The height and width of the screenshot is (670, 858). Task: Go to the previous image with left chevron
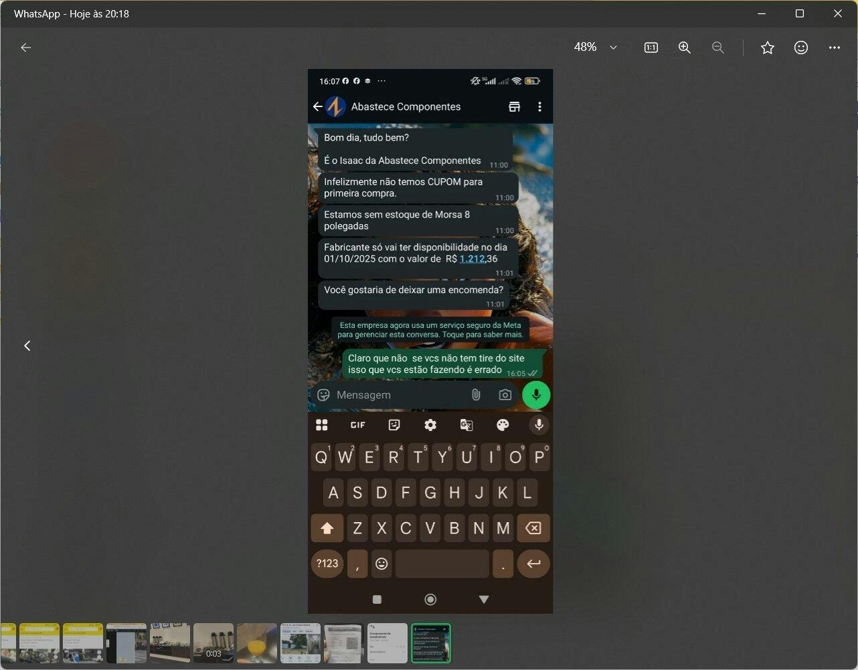point(27,345)
